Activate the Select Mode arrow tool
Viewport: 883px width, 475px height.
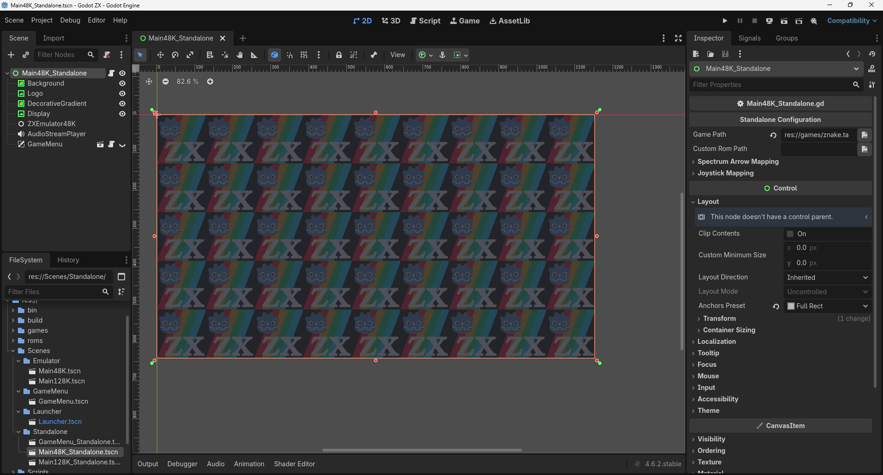(x=140, y=55)
